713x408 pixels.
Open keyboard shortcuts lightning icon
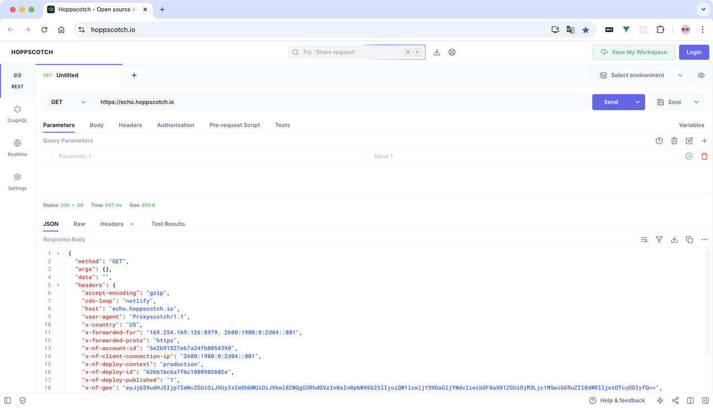coord(660,400)
